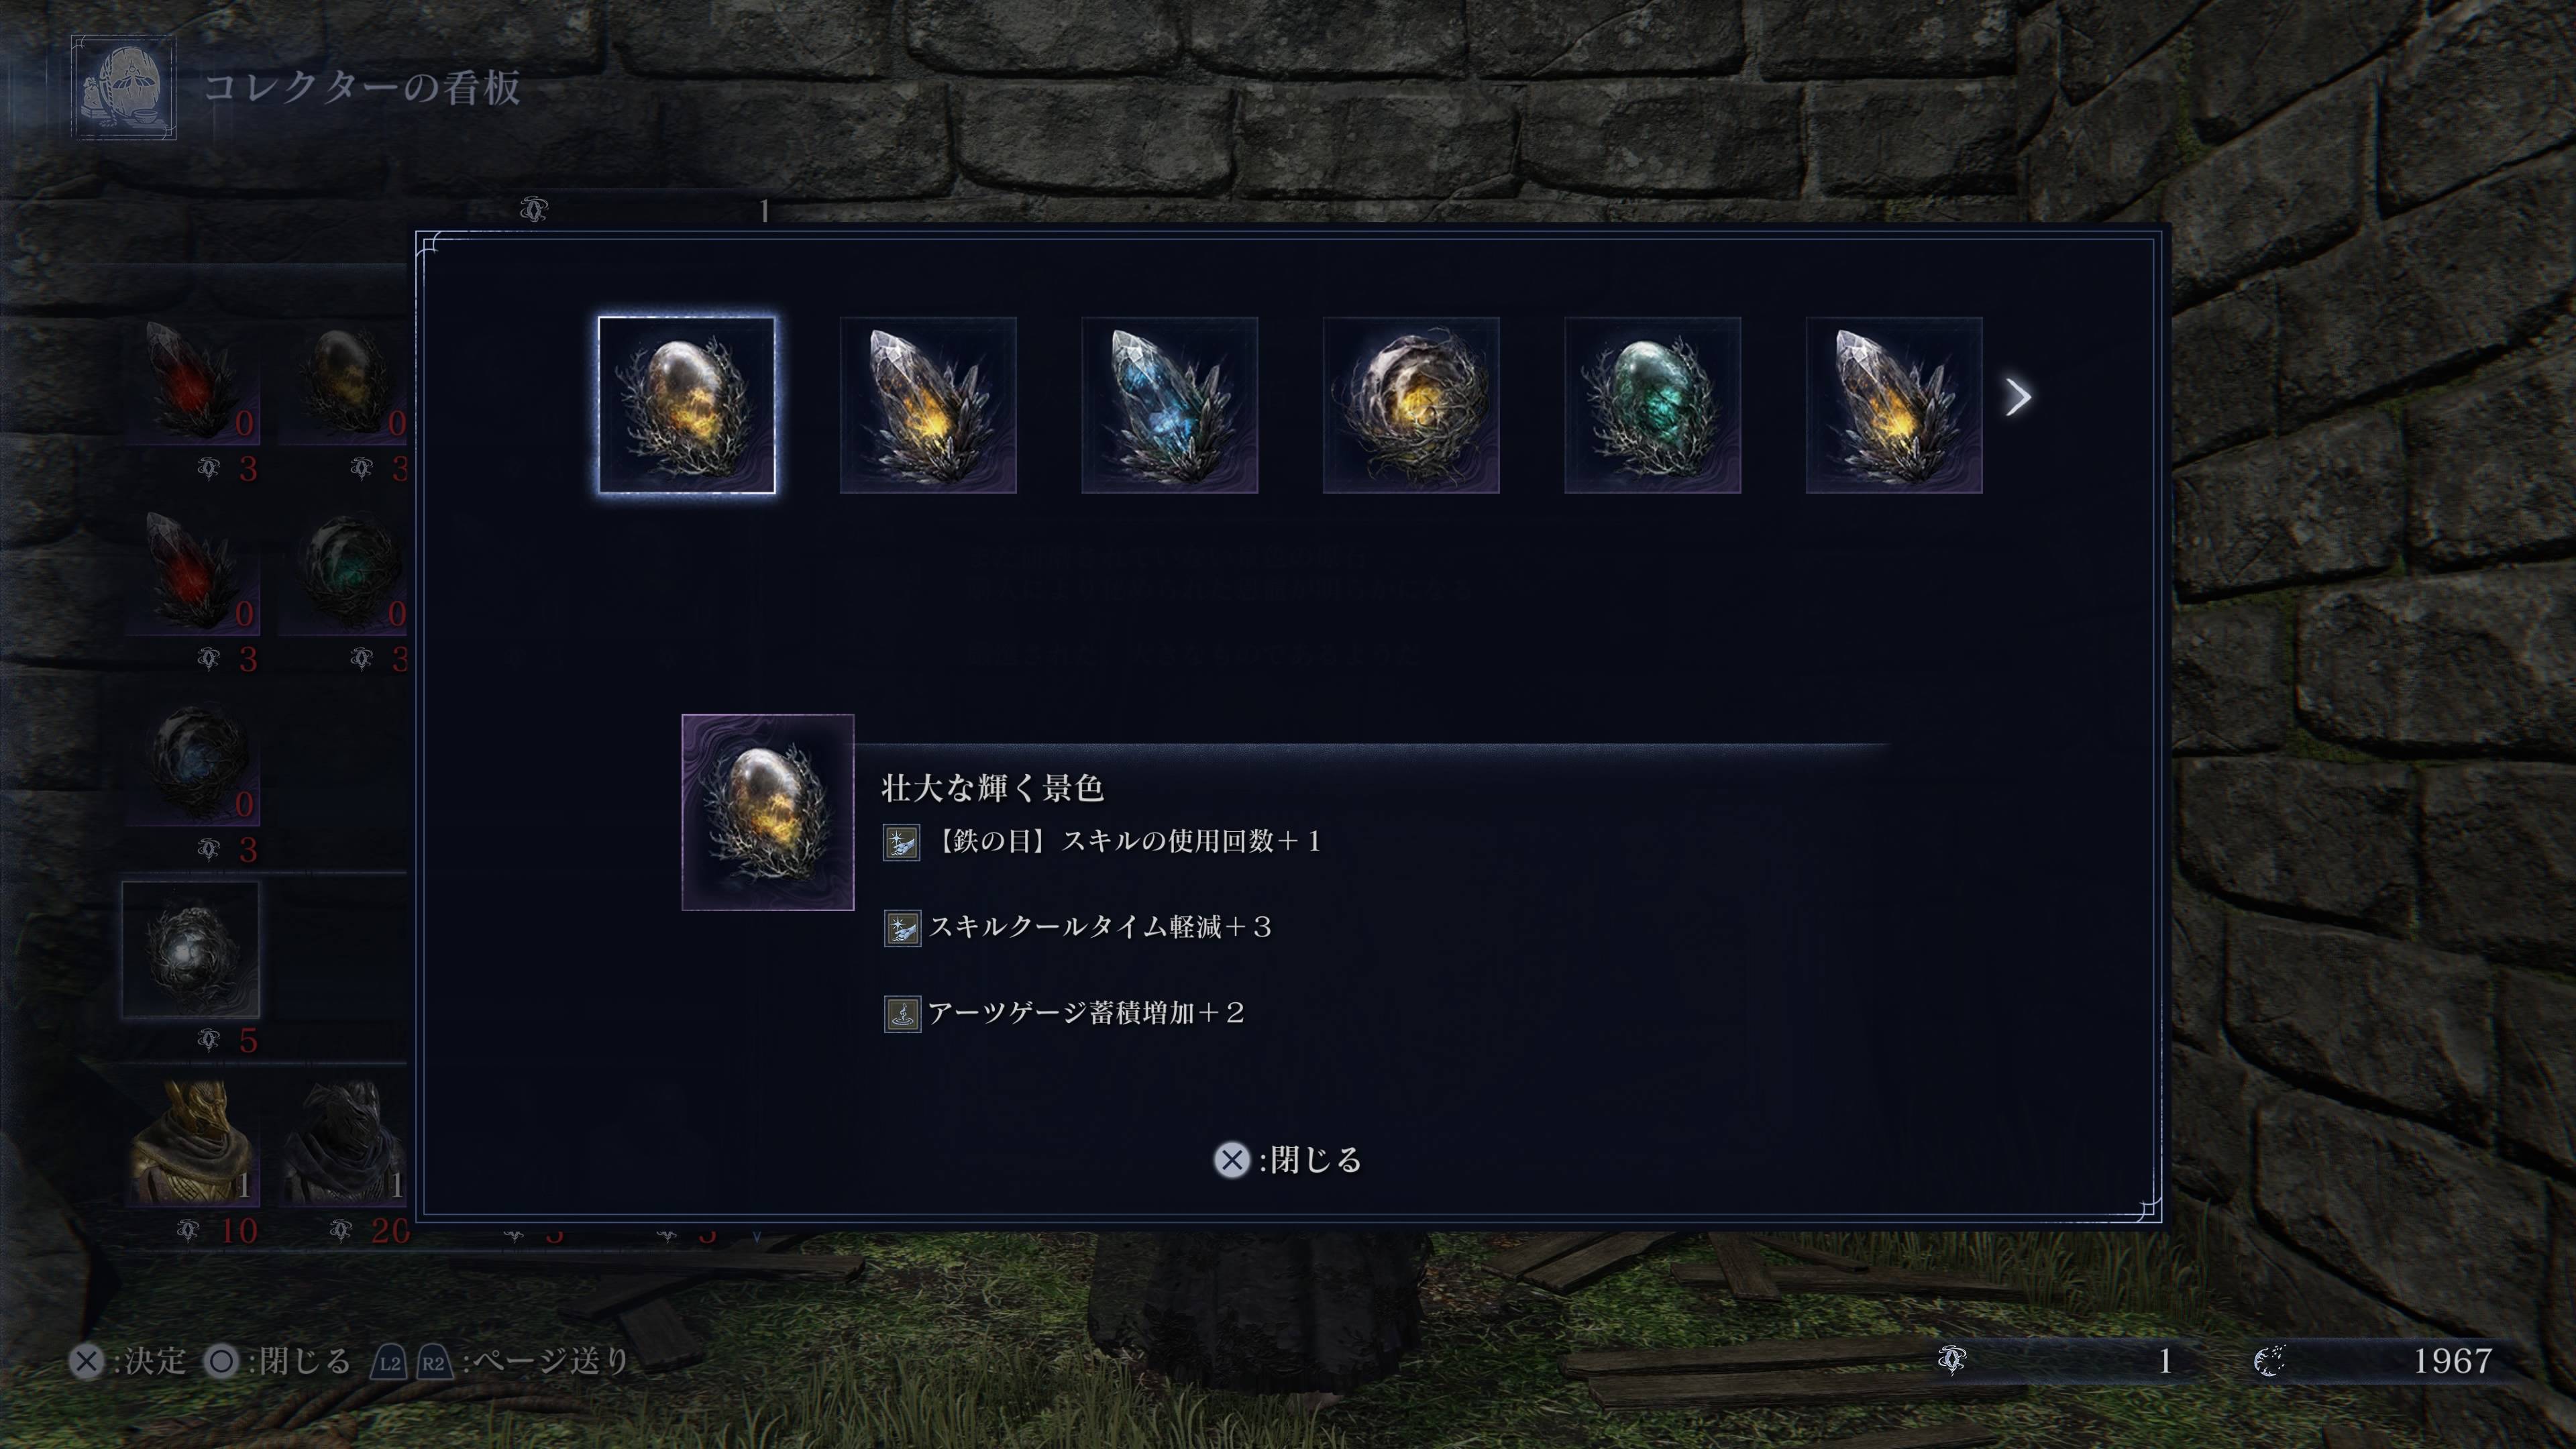The width and height of the screenshot is (2576, 1449).
Task: Select the dark grey orb shop item
Action: [x=191, y=950]
